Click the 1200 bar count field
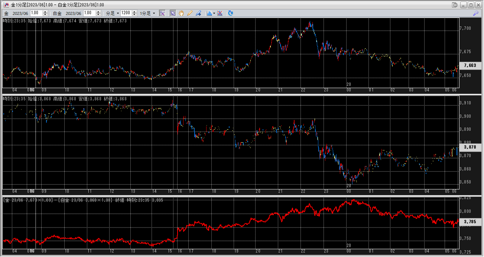 tap(126, 13)
